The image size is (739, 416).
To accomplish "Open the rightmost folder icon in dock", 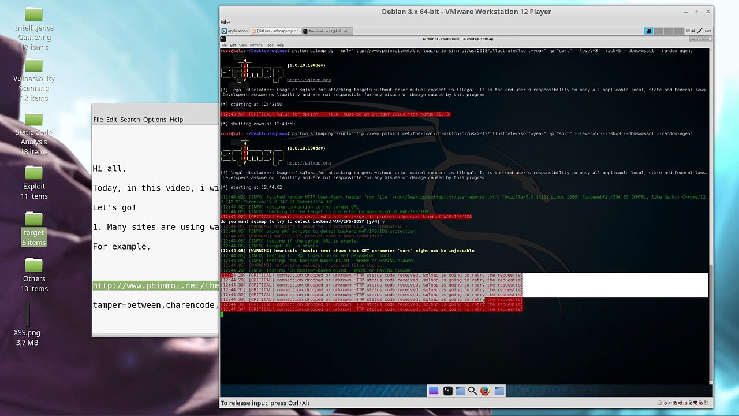I will (x=499, y=391).
